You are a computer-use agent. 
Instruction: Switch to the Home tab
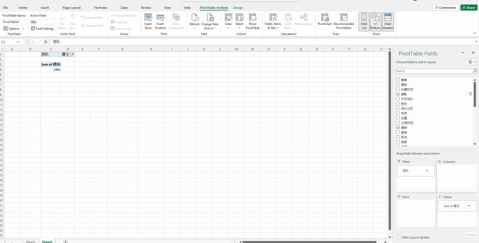pos(23,8)
